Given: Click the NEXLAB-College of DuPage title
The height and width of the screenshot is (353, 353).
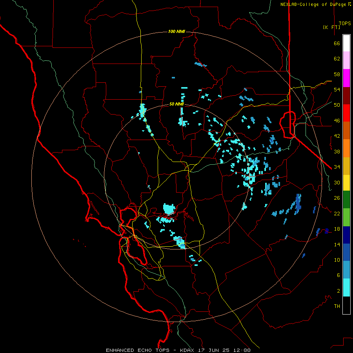Looking at the screenshot, I should tap(315, 4).
